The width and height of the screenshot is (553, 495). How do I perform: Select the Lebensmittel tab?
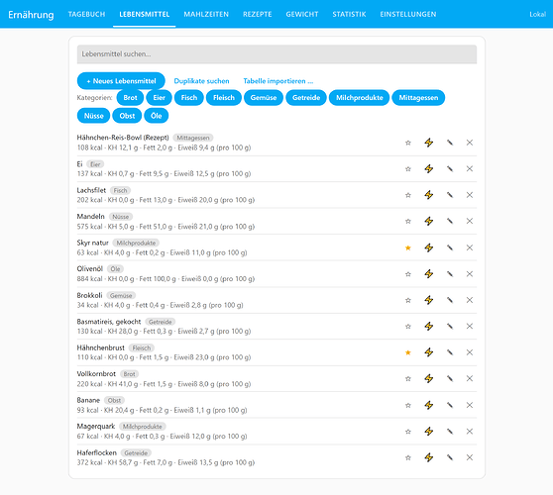pyautogui.click(x=145, y=14)
